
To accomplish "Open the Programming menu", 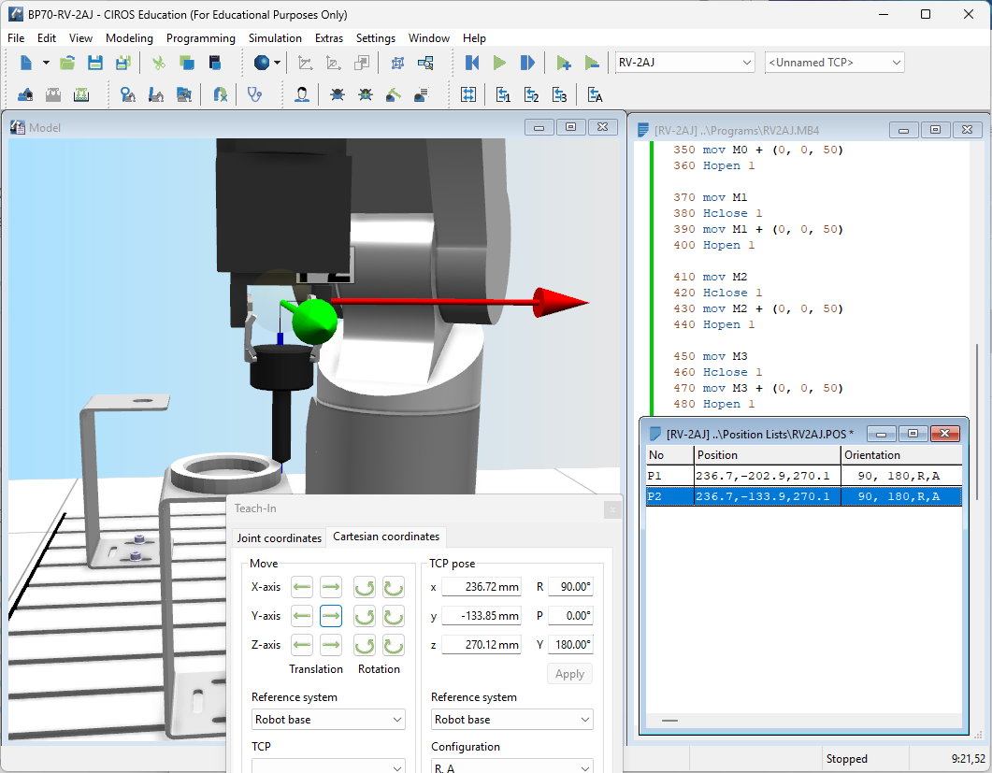I will coord(201,38).
